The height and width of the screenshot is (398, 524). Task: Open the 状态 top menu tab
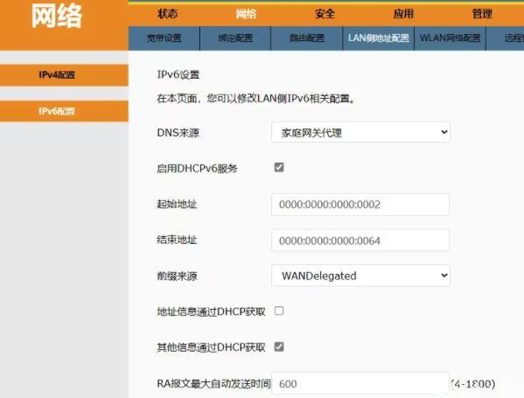pos(168,14)
